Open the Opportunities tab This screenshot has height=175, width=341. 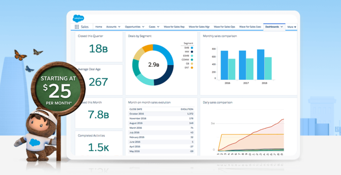(133, 27)
